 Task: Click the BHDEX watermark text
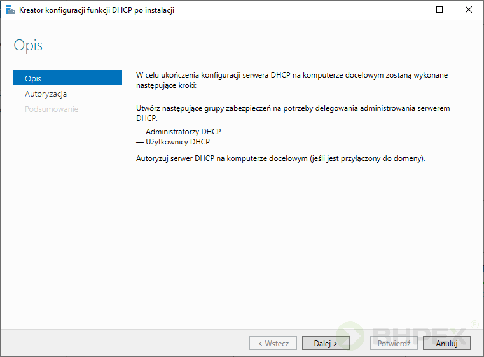tap(420, 334)
